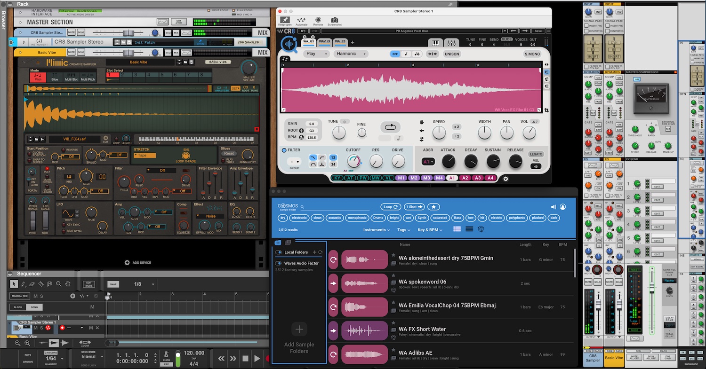
Task: Toggle the loop button in CR8
Action: 390,127
